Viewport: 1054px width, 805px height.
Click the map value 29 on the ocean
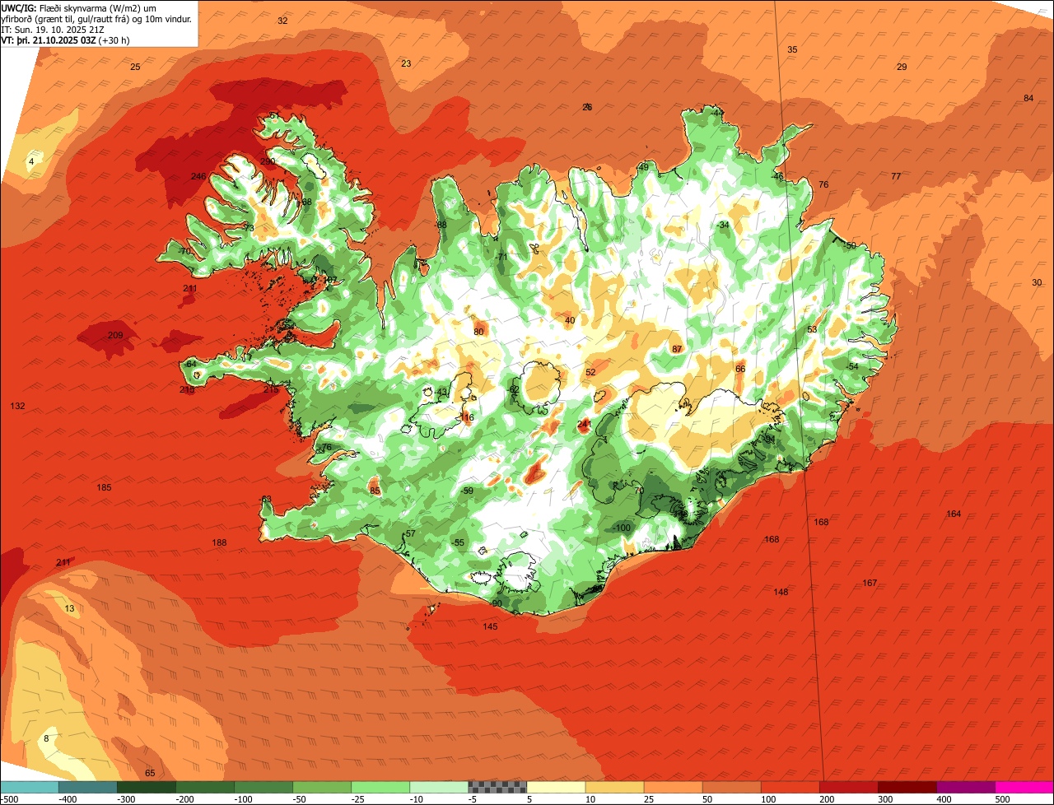point(902,67)
